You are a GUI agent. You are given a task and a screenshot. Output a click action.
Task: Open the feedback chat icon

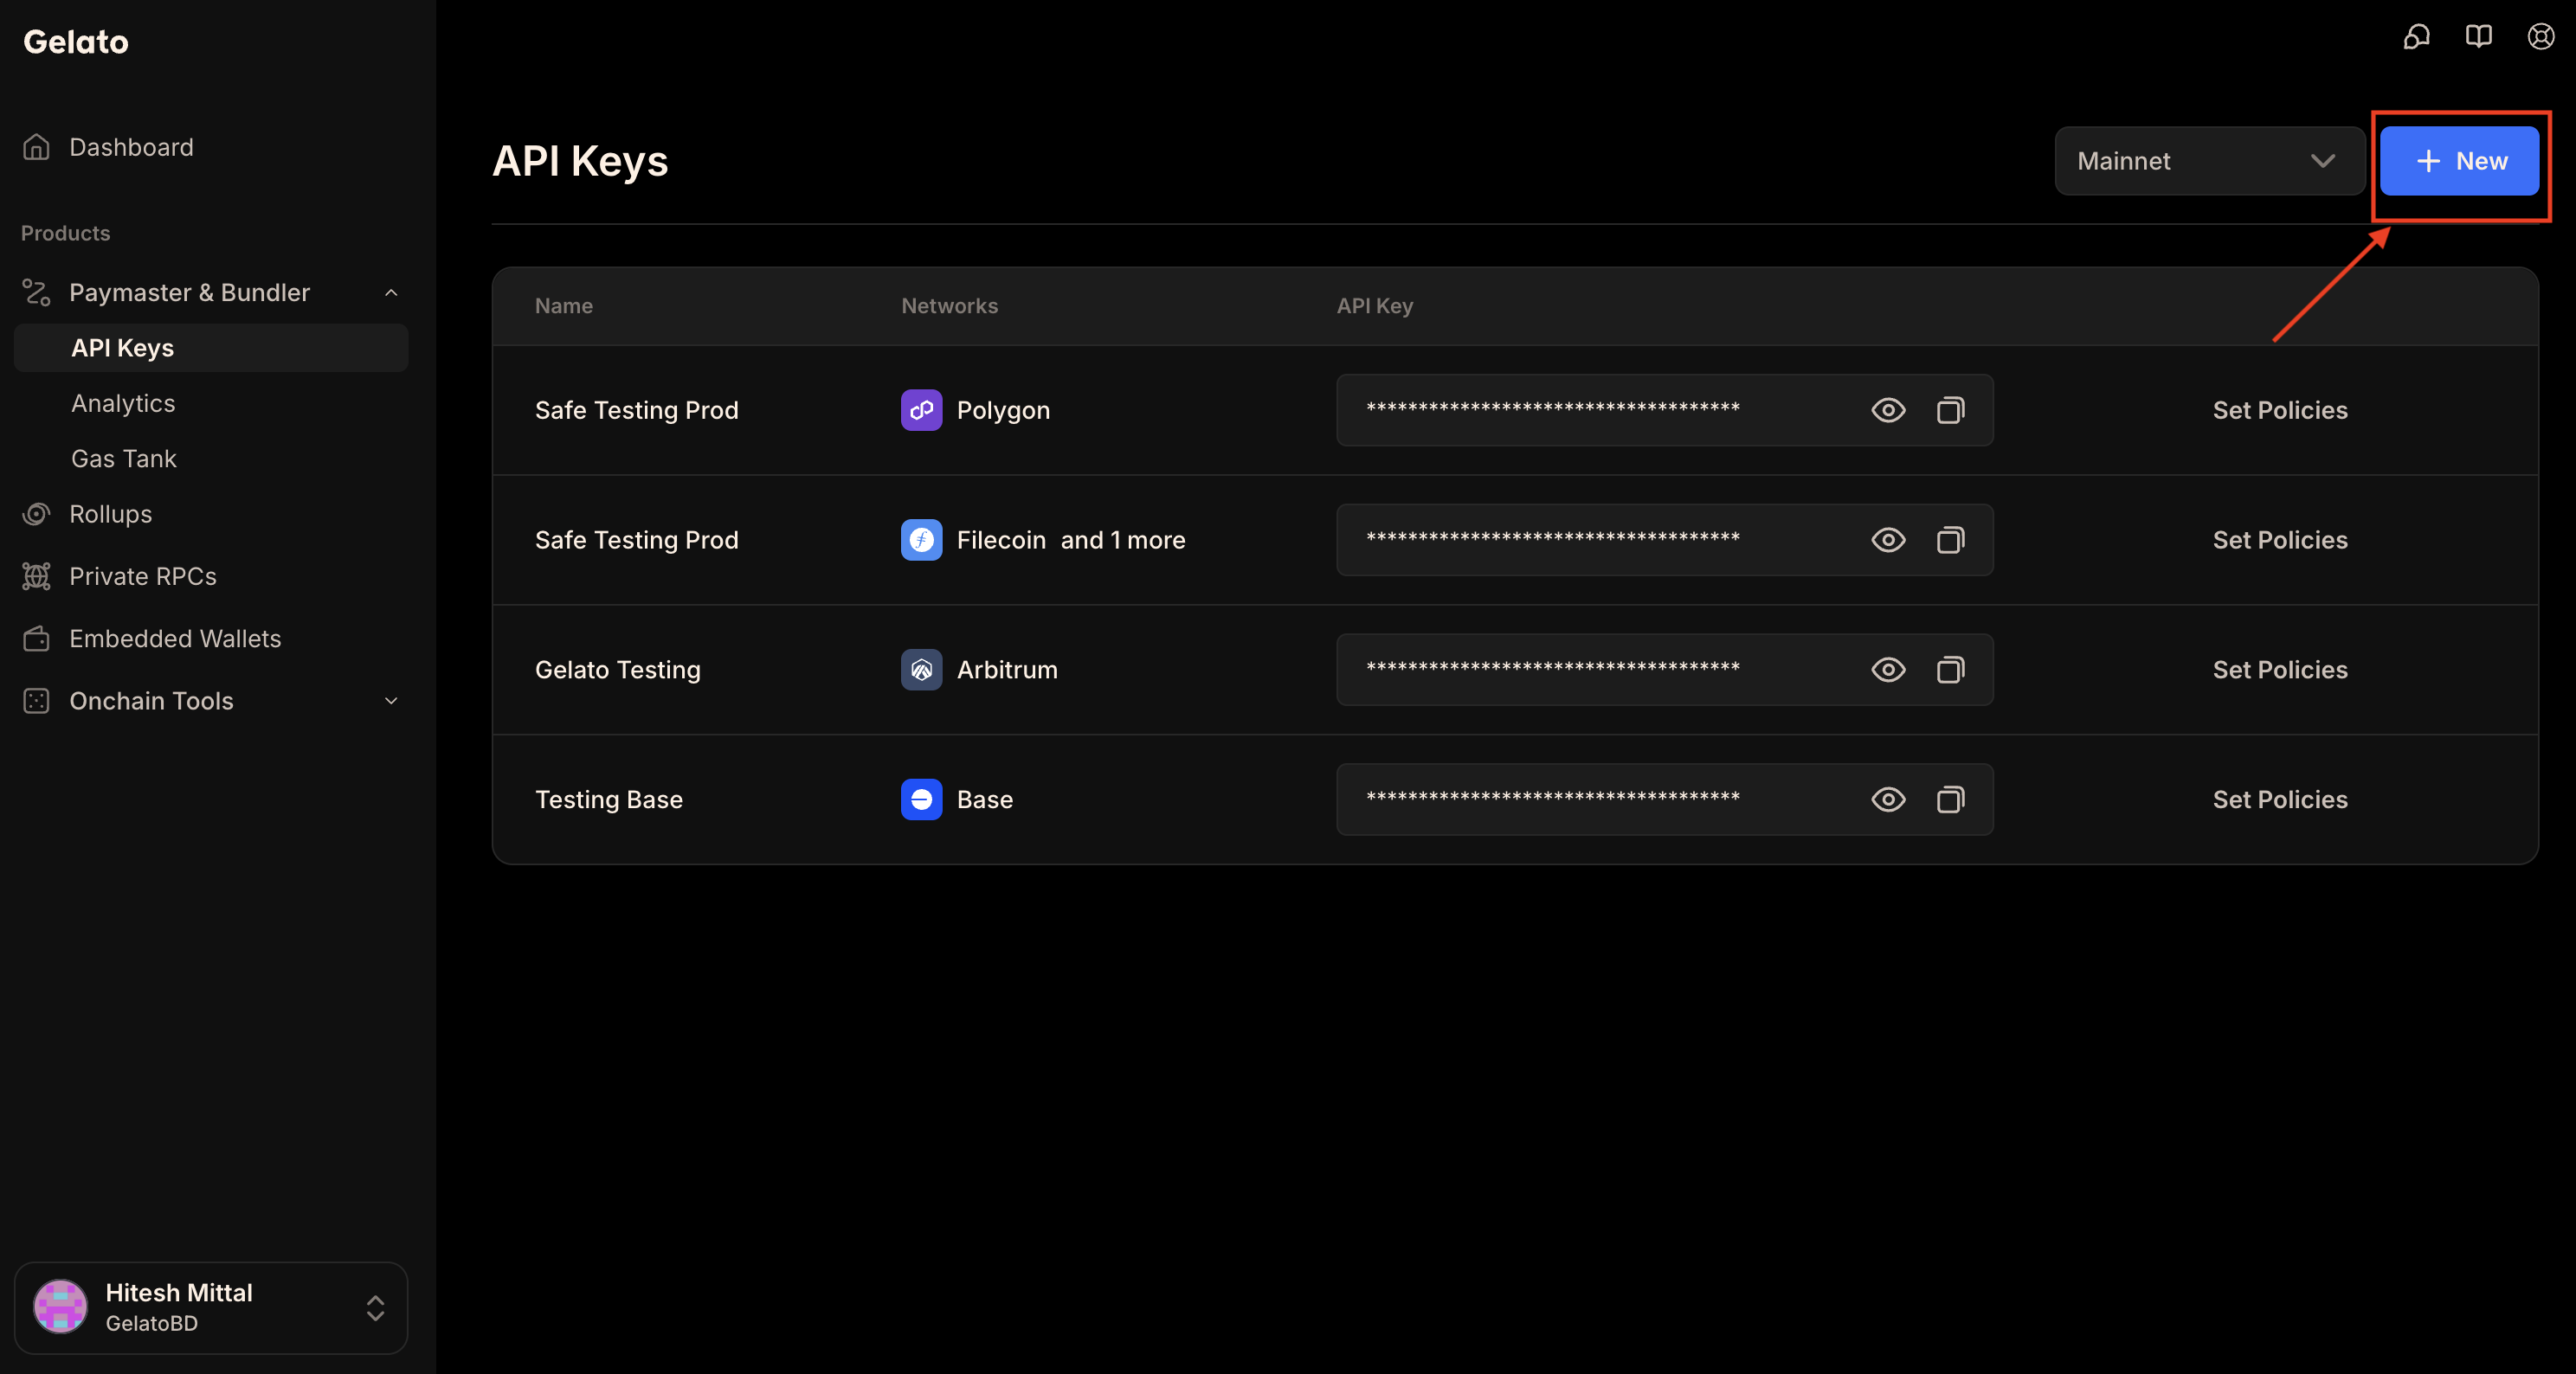tap(2416, 37)
